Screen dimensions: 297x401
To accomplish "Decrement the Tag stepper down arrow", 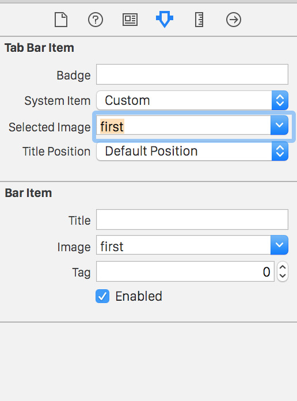I will [283, 276].
